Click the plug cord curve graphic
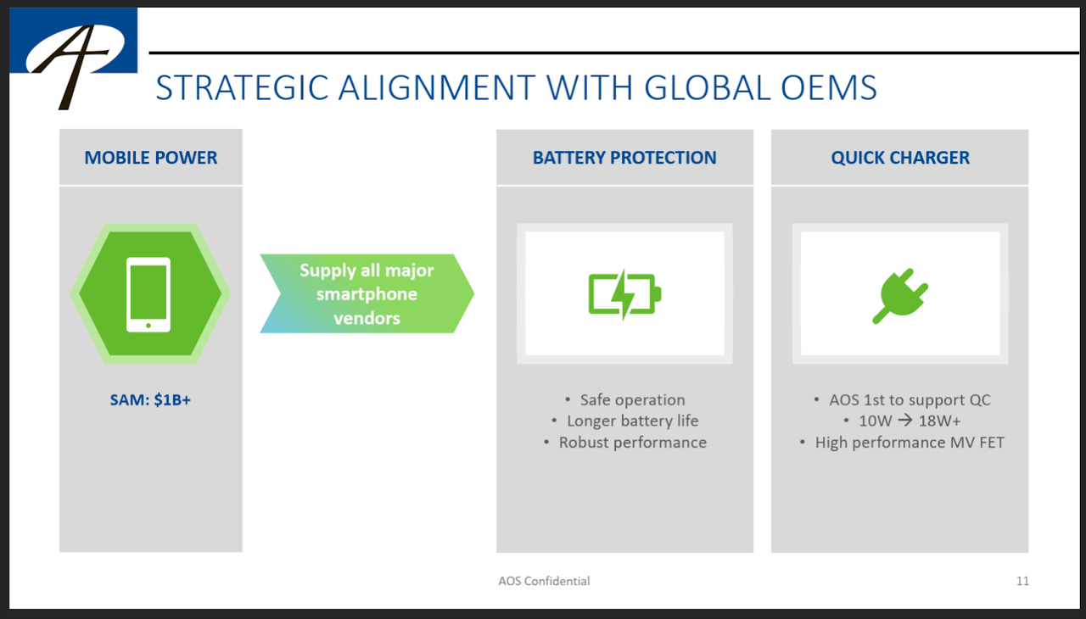 pos(882,314)
